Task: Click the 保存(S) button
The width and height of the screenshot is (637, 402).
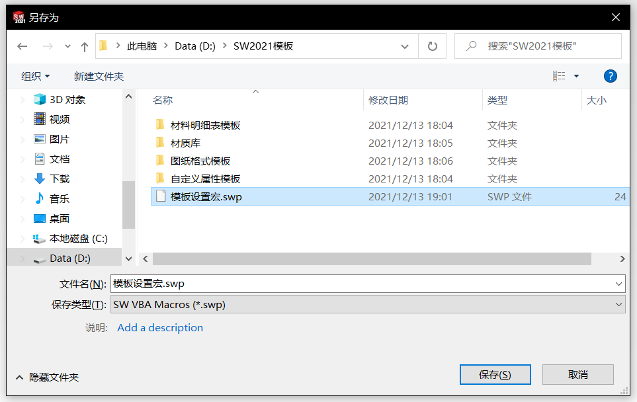Action: point(495,374)
